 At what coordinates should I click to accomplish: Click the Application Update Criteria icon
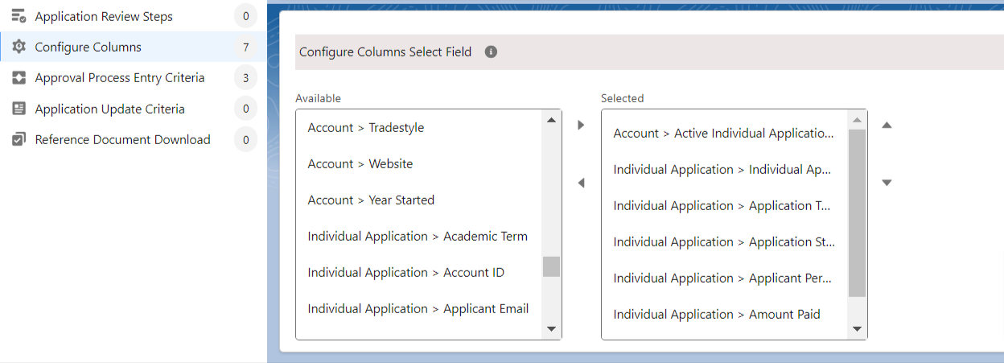coord(19,109)
